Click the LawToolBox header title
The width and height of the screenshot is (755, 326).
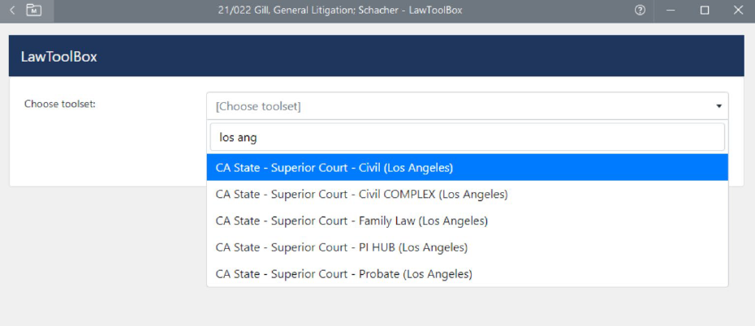coord(58,57)
